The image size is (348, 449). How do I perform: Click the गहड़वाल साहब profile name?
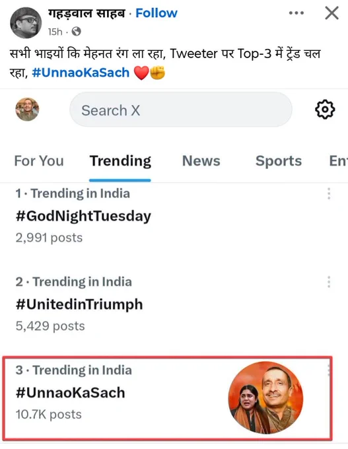point(87,13)
